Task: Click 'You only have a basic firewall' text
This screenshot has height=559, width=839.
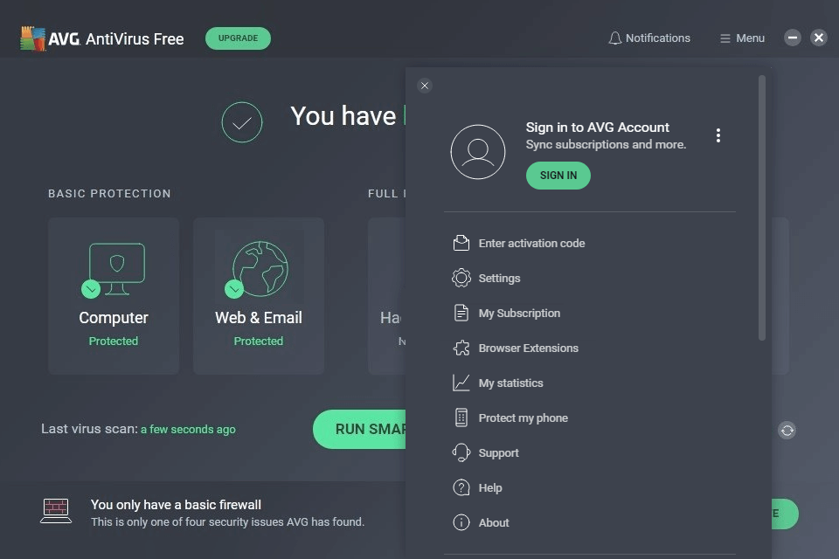Action: pyautogui.click(x=176, y=505)
